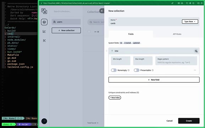
Task: Close the New collection panel with X
Action: coord(102,11)
